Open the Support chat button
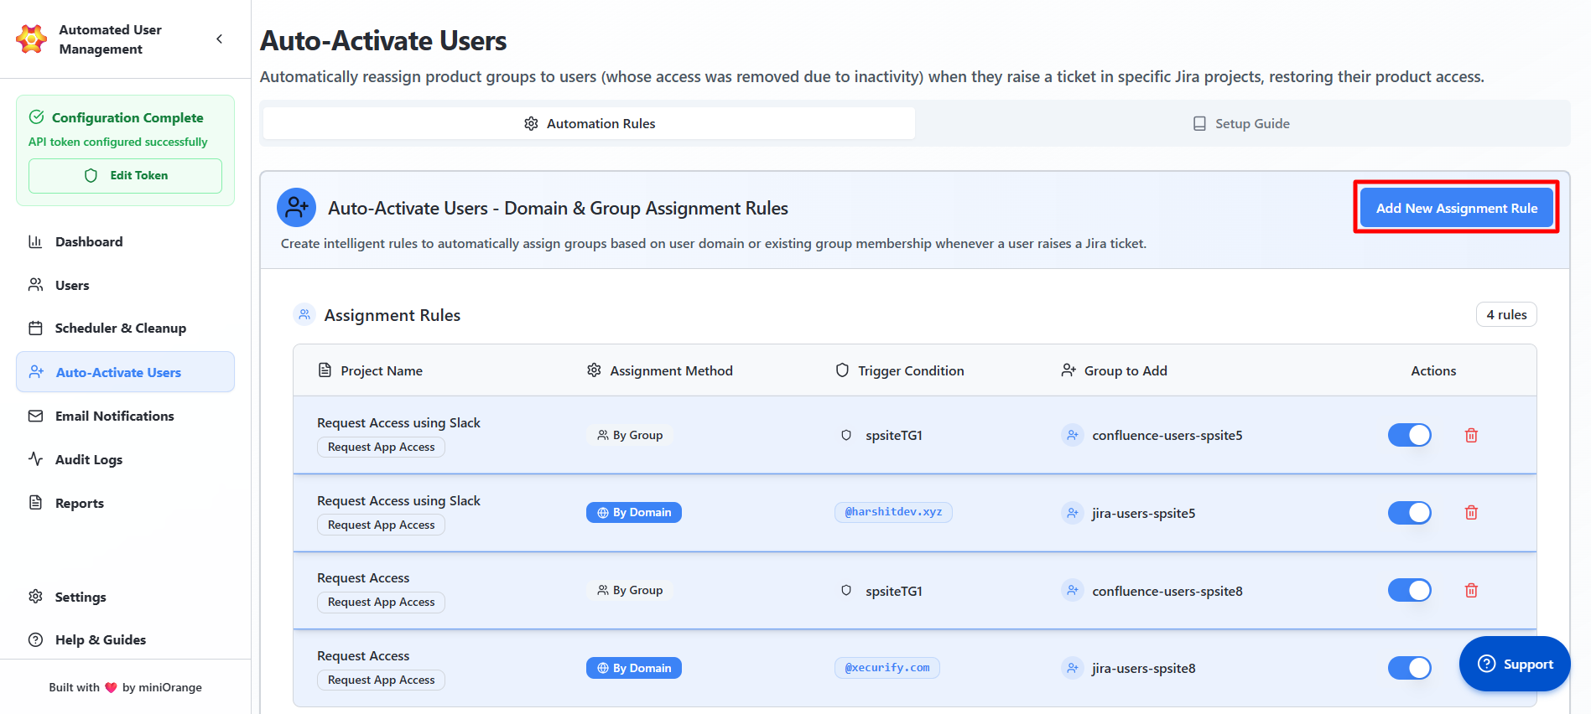The image size is (1591, 714). coord(1515,664)
